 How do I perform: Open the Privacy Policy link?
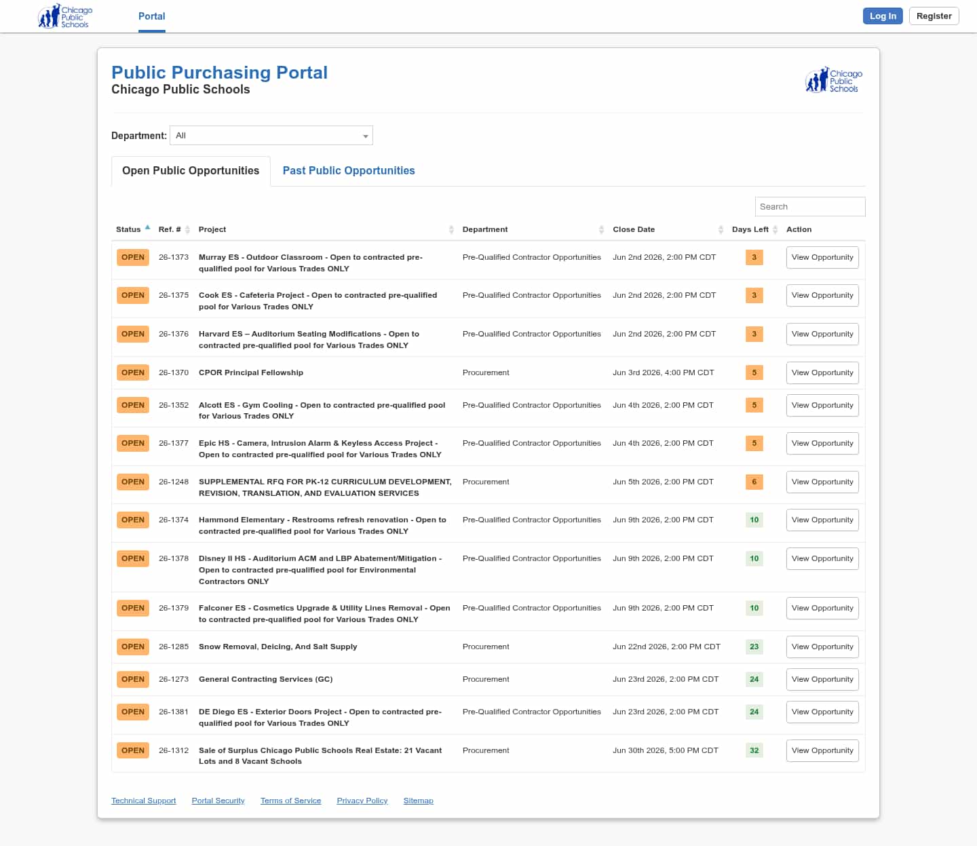(362, 801)
